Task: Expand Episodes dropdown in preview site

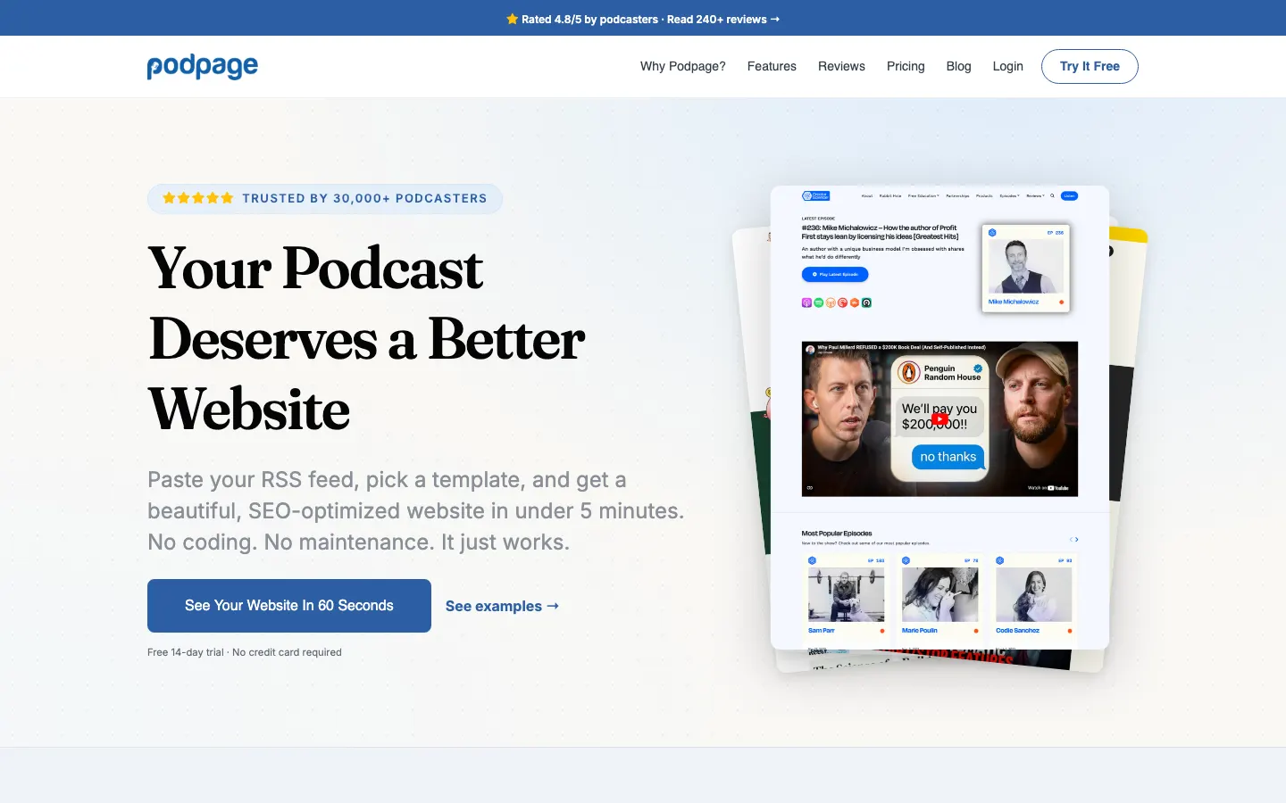Action: 1009,195
